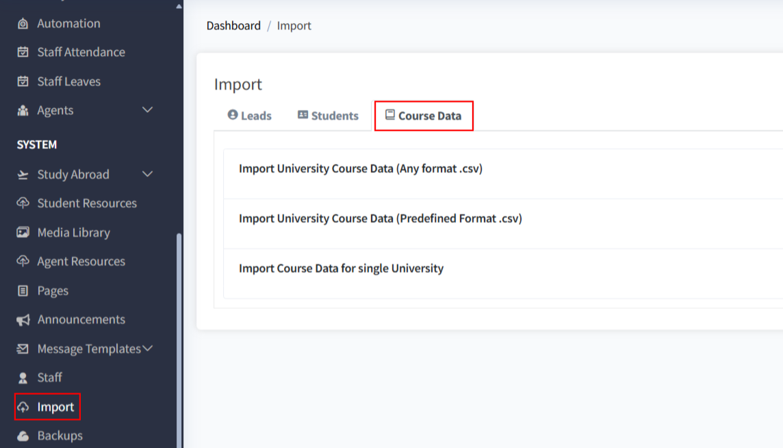
Task: Expand the Agents submenu chevron
Action: click(147, 110)
